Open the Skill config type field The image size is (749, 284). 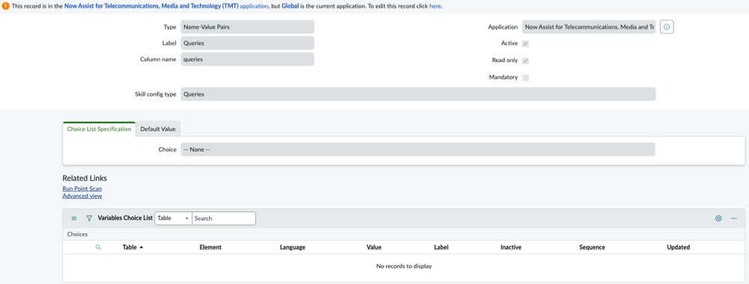coord(418,94)
